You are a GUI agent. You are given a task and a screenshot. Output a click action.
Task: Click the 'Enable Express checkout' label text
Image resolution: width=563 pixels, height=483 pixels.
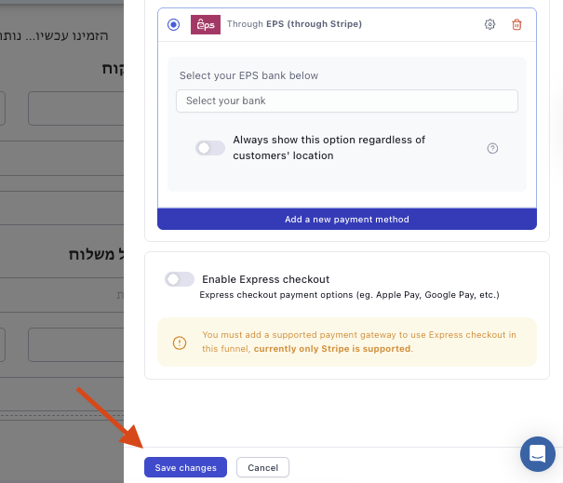coord(265,279)
